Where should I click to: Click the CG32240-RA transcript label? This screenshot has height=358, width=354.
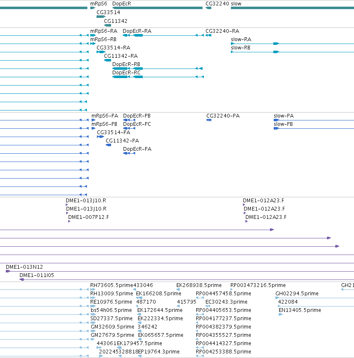point(222,31)
